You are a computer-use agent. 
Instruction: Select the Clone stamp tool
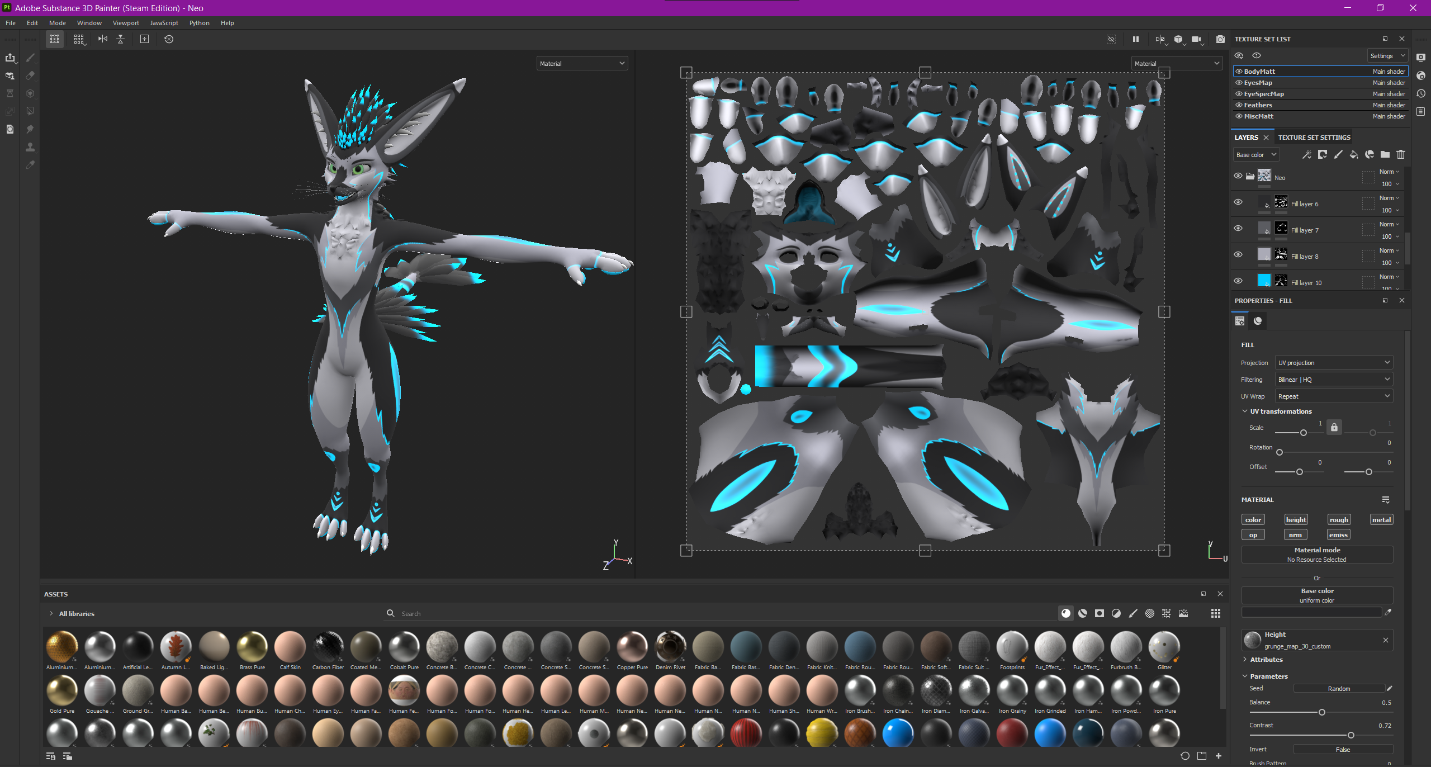[30, 147]
